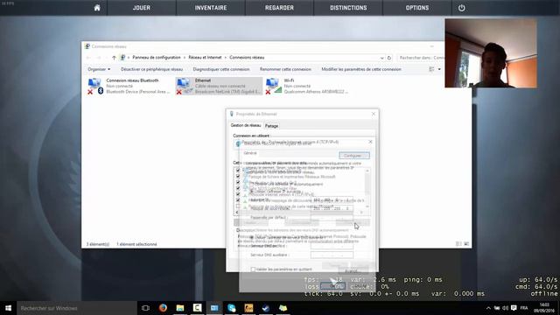560x315 pixels.
Task: Open the CS:GO taskbar icon
Action: pyautogui.click(x=248, y=308)
